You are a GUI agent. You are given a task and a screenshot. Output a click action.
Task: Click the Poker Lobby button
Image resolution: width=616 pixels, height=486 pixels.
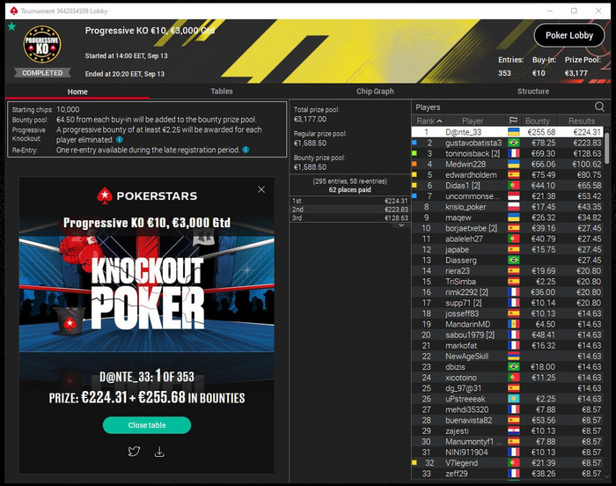click(x=568, y=35)
